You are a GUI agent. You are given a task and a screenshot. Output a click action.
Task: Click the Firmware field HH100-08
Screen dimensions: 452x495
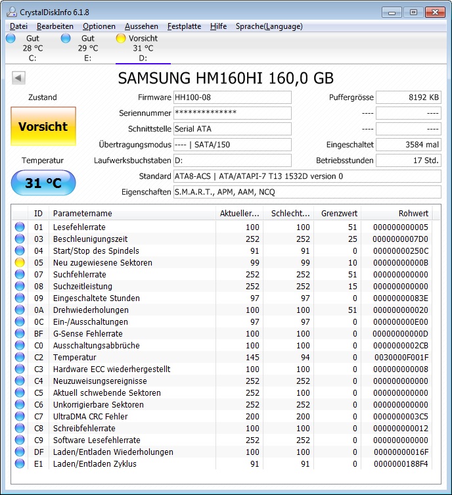[x=233, y=97]
